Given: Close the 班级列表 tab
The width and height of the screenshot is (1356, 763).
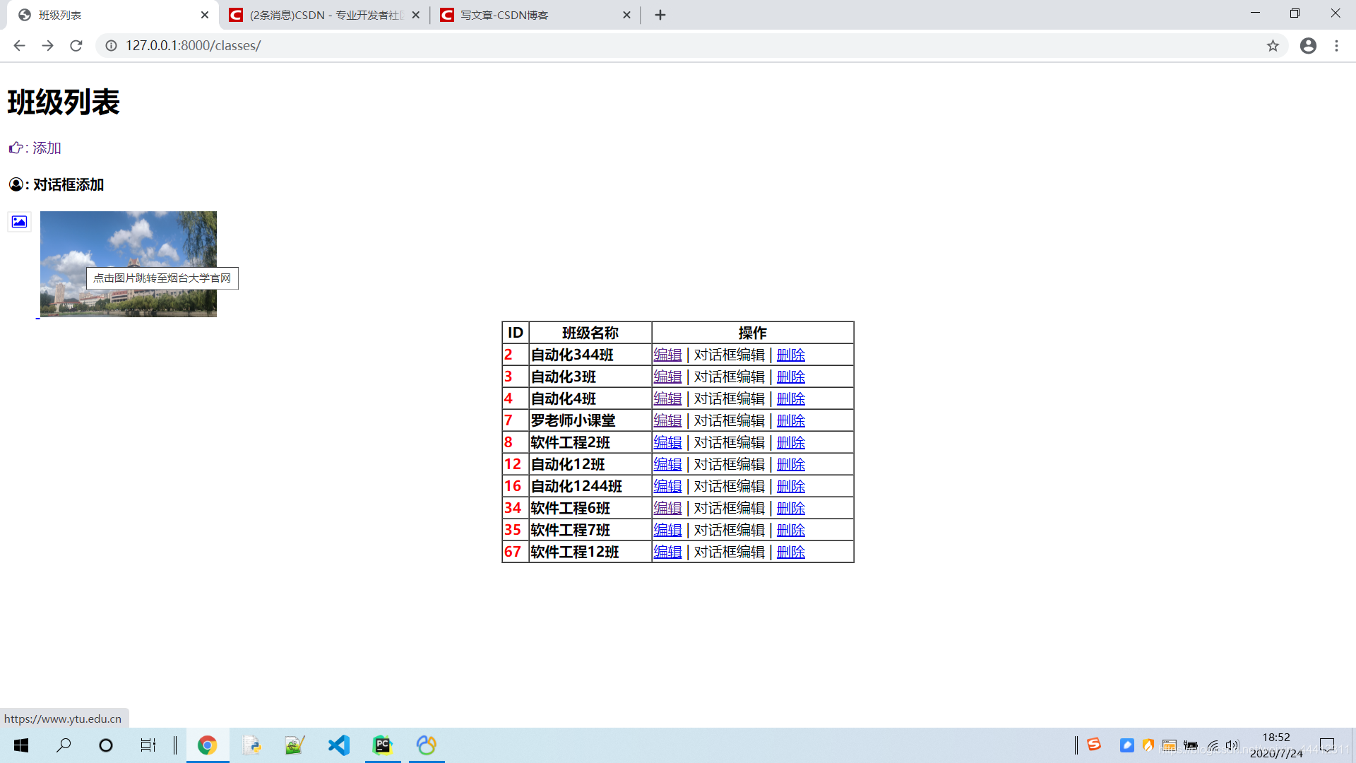Looking at the screenshot, I should coord(205,15).
